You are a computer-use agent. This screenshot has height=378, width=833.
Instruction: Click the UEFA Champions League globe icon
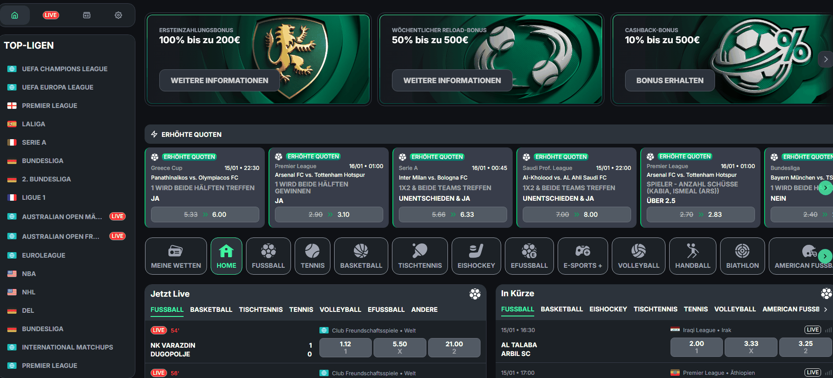12,69
